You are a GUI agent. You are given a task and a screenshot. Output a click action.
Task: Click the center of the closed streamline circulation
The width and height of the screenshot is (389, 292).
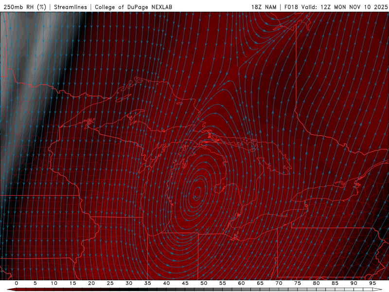coord(197,193)
